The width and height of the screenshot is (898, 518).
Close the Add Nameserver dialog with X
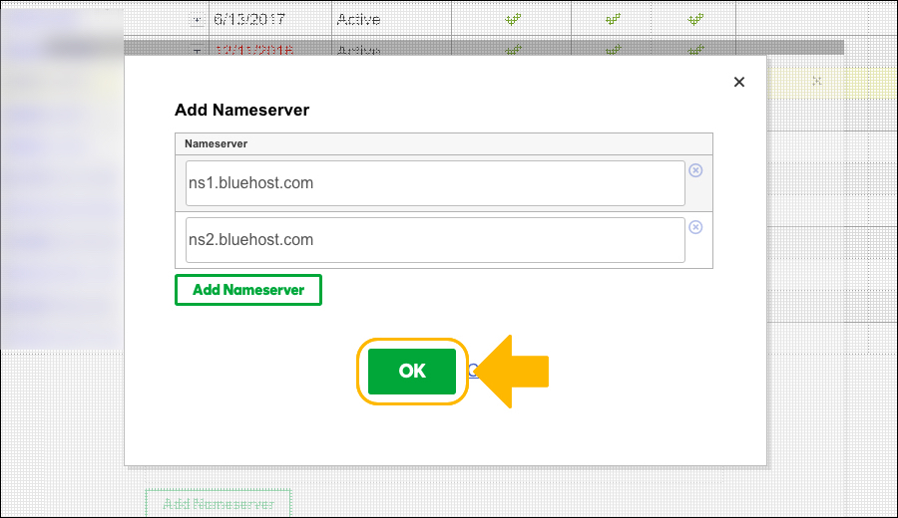coord(739,83)
